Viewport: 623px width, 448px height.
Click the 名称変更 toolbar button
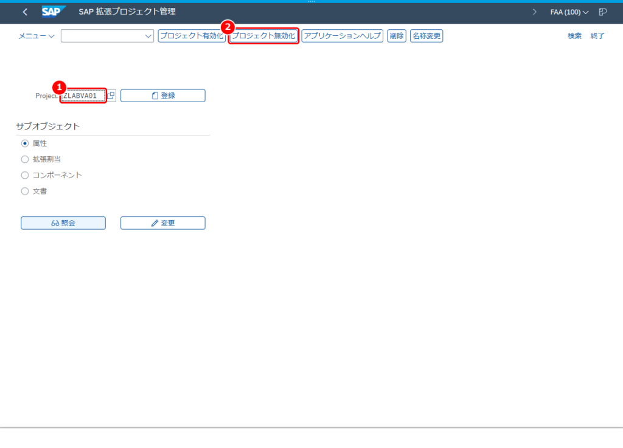(x=426, y=36)
